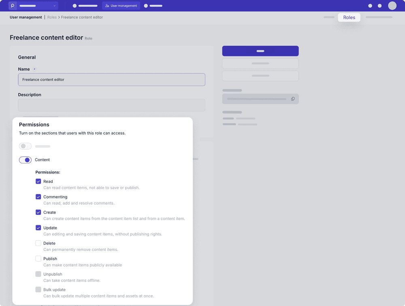Uncheck the Read permission checkbox
Screen dimensions: 405x306
pyautogui.click(x=38, y=182)
